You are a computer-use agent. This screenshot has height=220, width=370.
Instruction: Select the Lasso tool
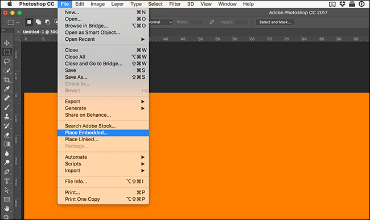click(x=7, y=61)
